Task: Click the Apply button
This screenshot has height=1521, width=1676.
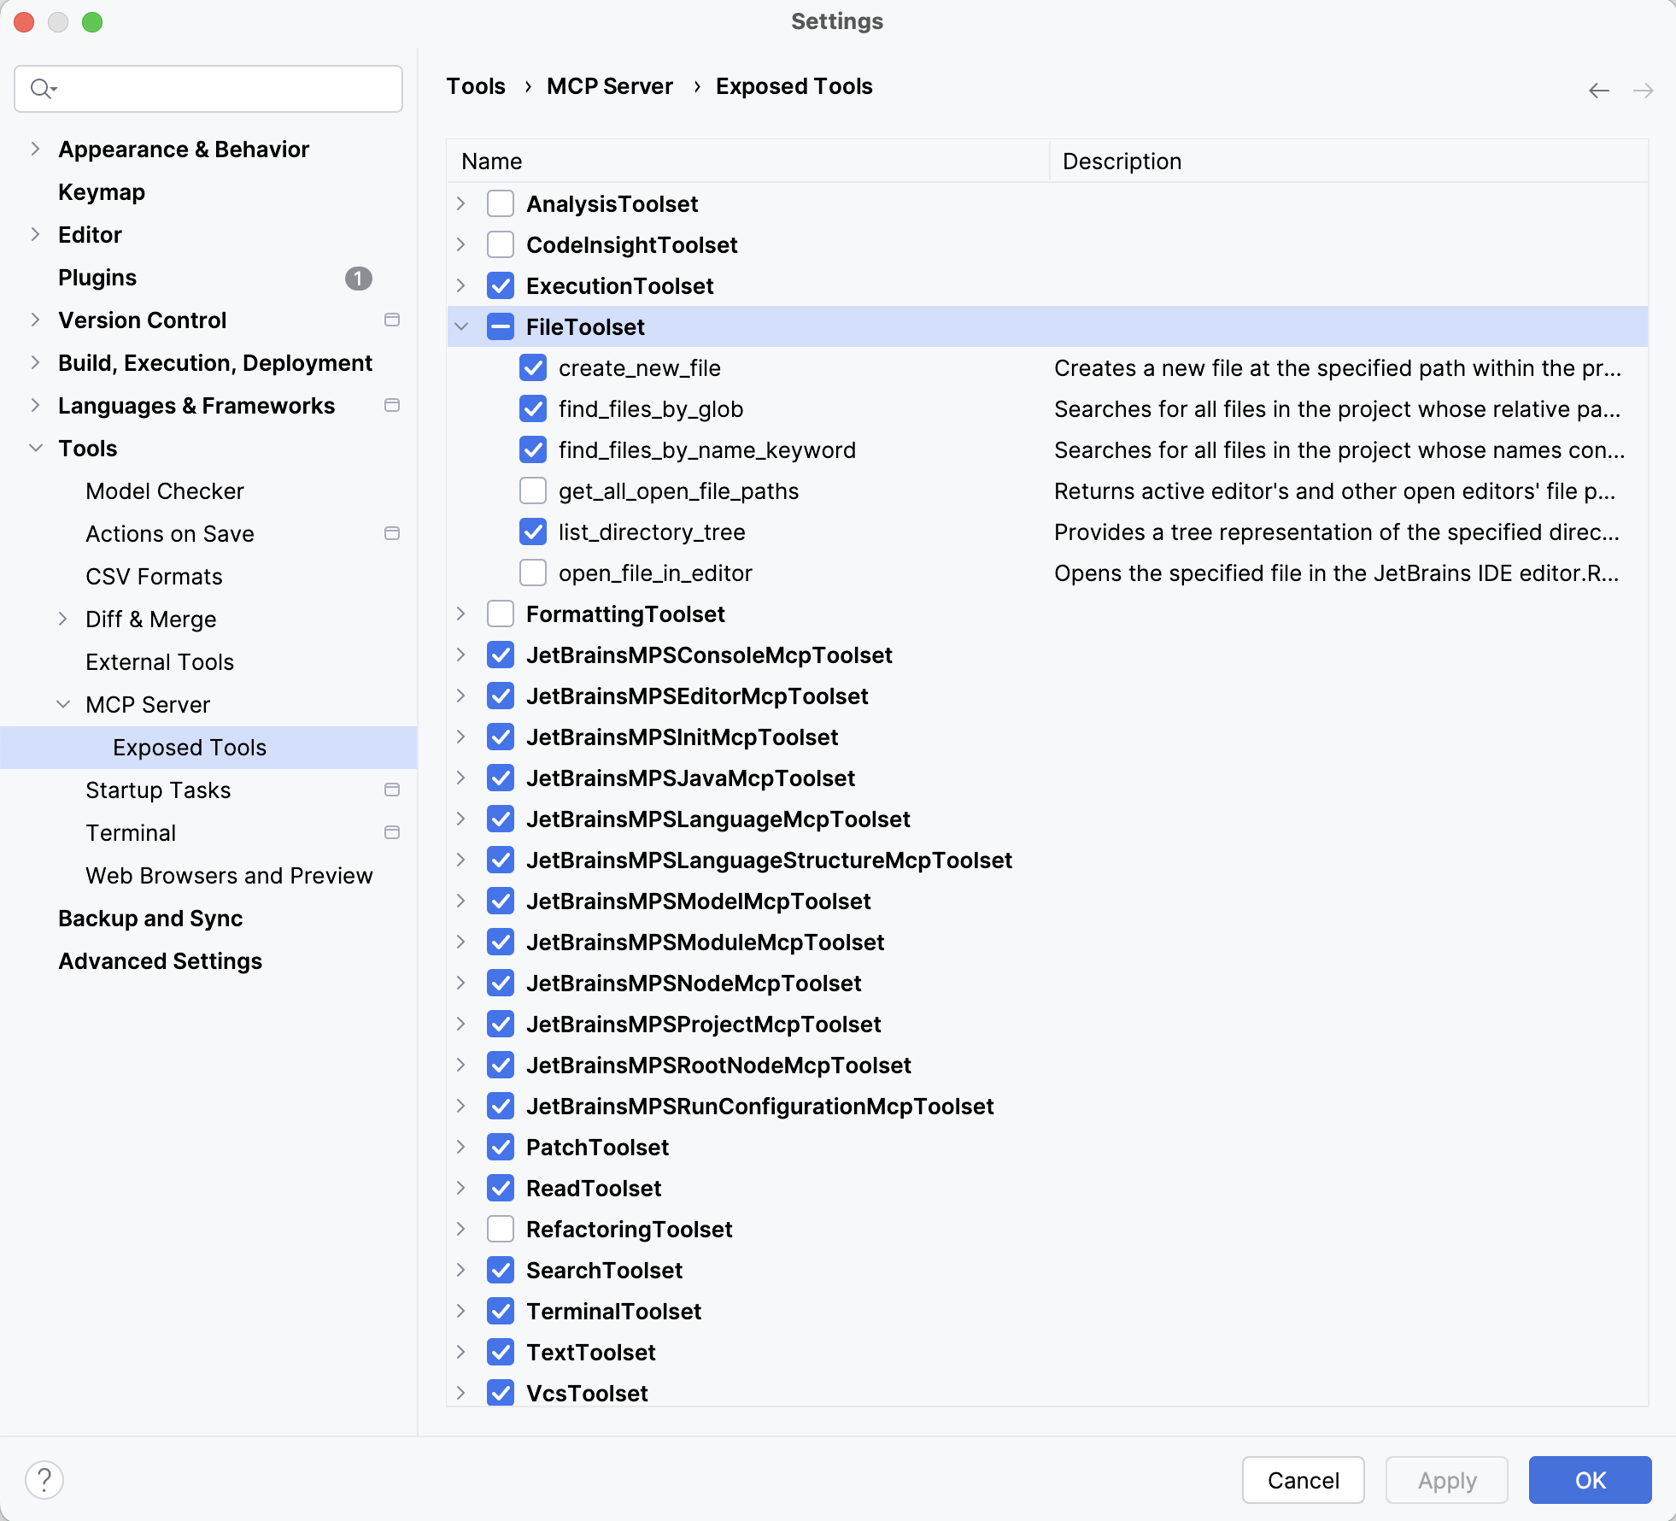Action: (1446, 1480)
